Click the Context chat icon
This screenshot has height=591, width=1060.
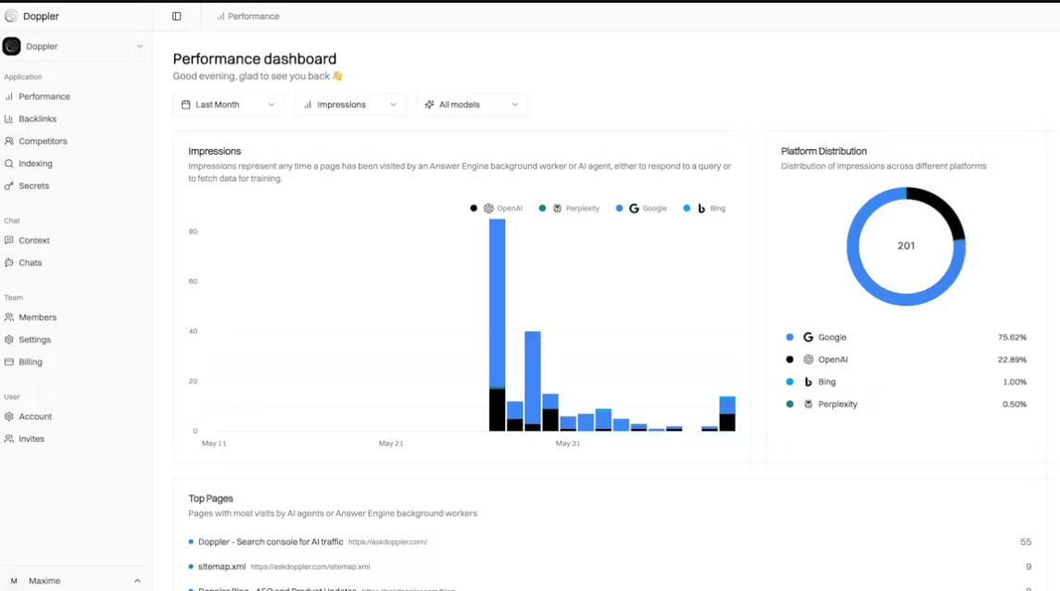click(8, 240)
